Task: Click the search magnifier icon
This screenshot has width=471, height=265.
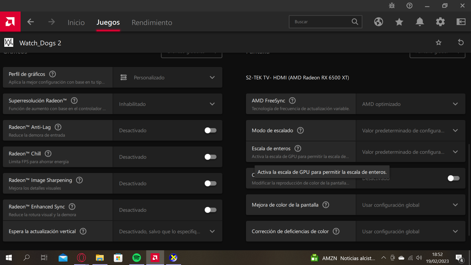Action: tap(355, 22)
